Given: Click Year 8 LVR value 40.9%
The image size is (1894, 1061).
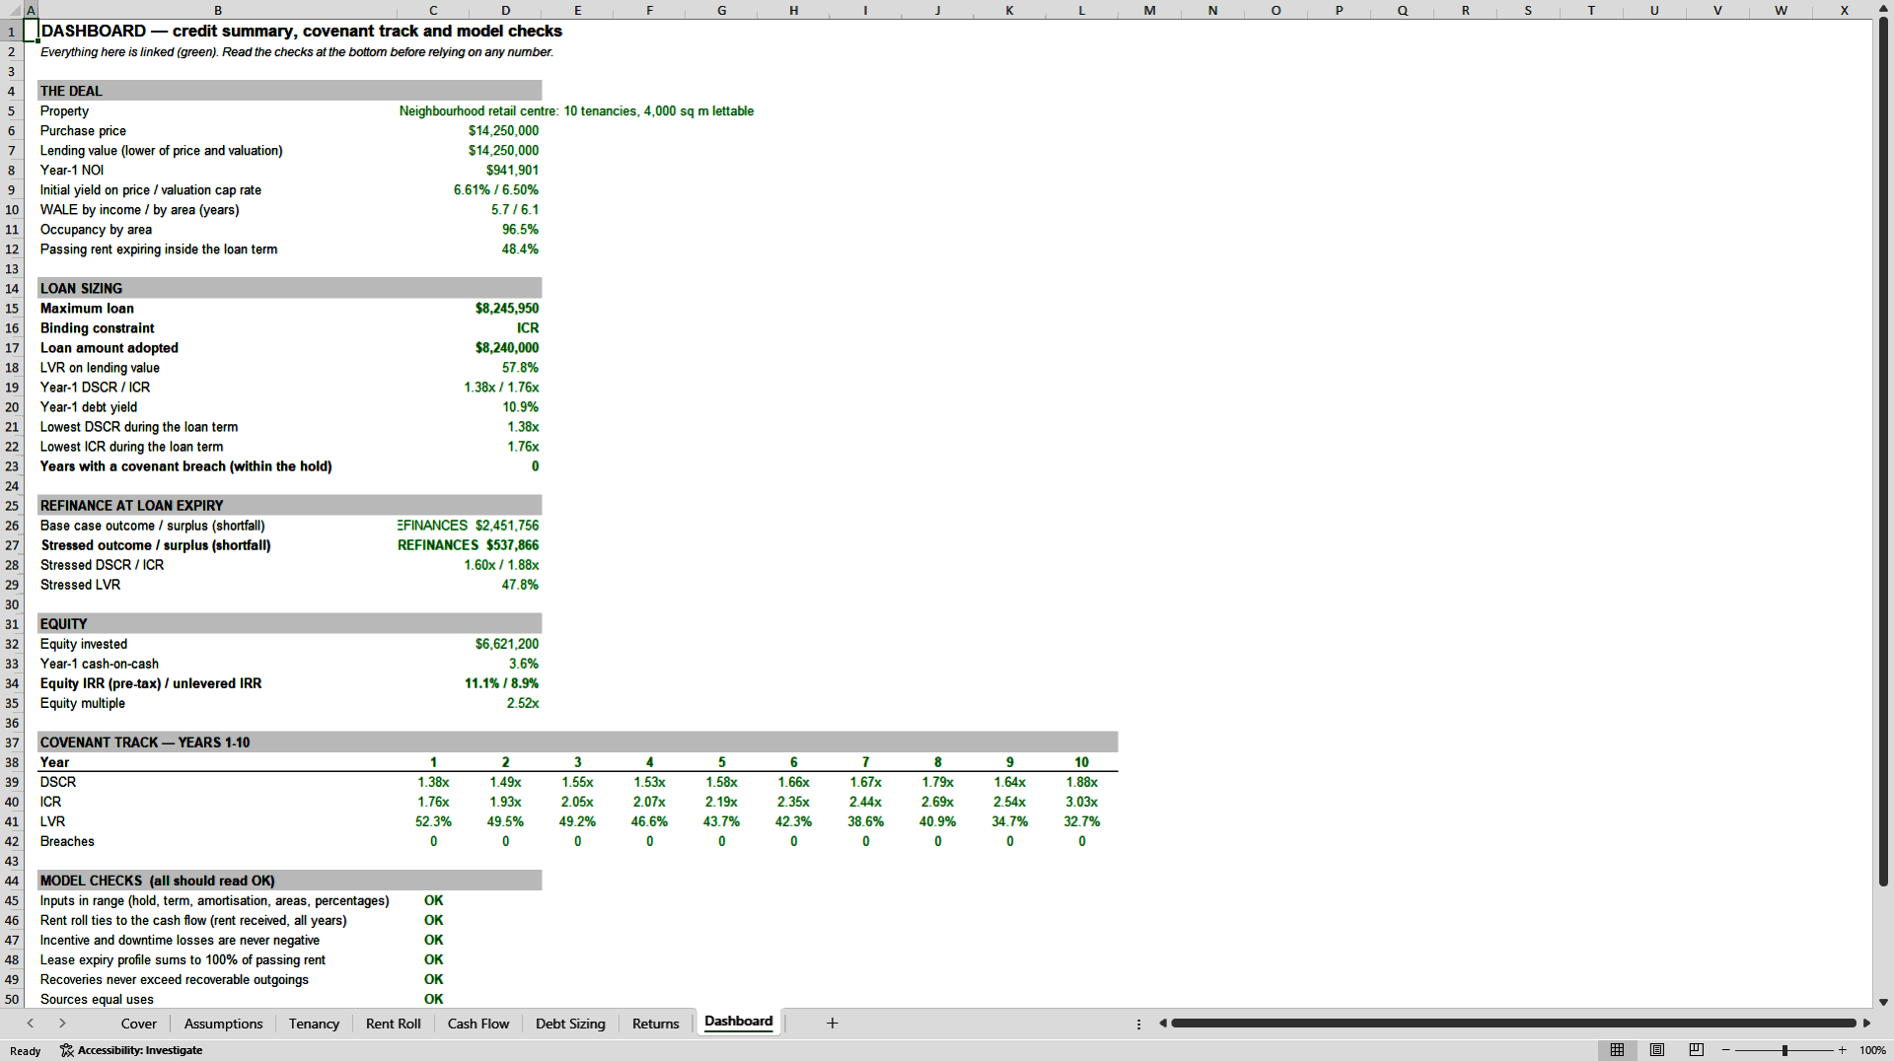Looking at the screenshot, I should click(x=937, y=821).
